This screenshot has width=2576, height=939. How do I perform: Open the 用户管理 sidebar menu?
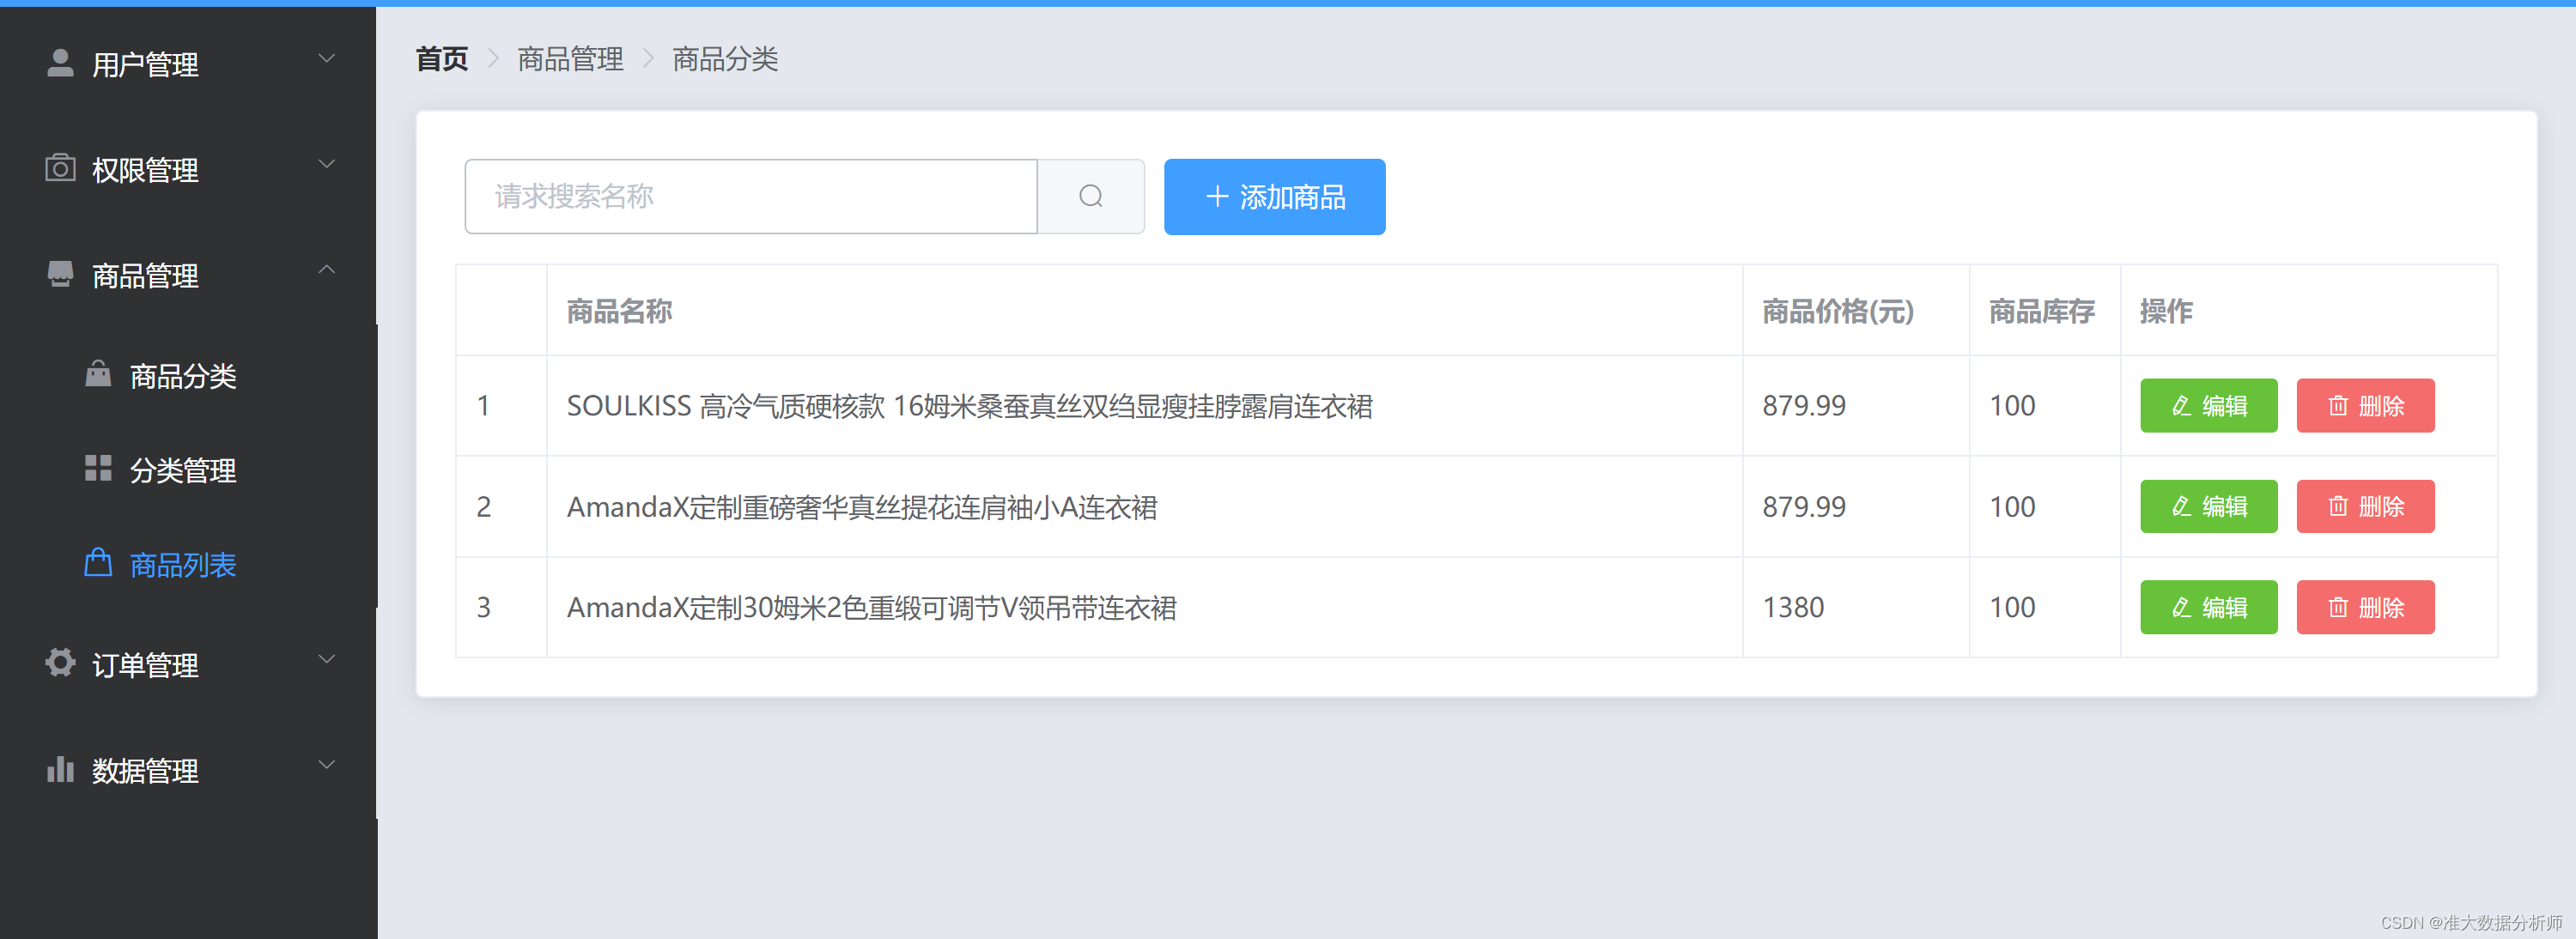(188, 64)
